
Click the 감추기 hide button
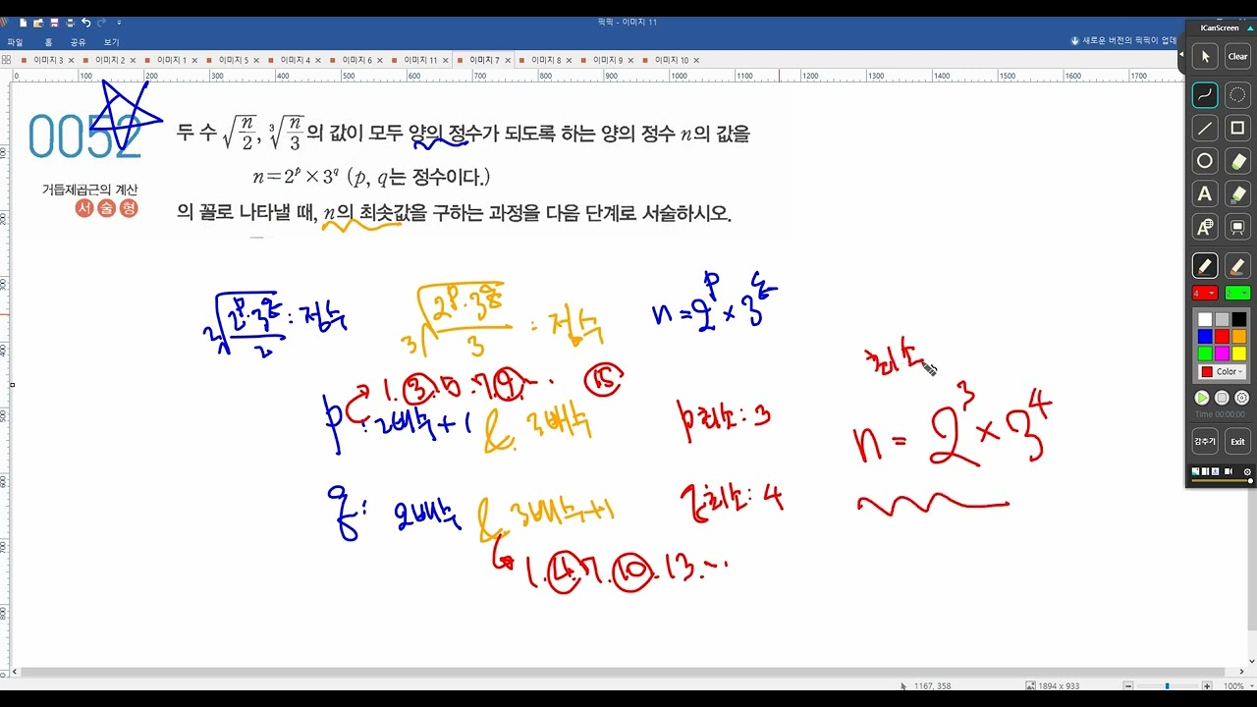(x=1205, y=441)
